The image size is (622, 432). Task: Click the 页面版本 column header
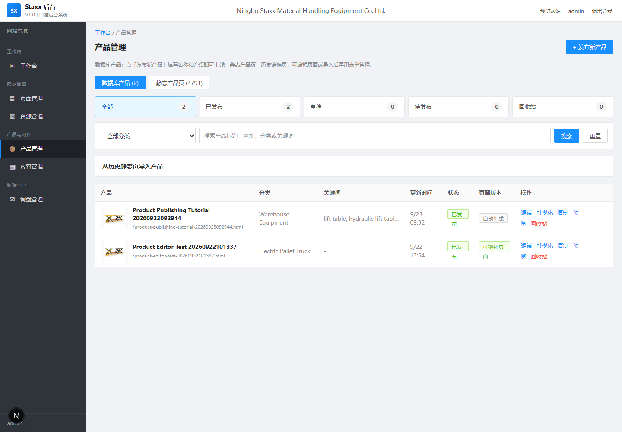pyautogui.click(x=490, y=193)
